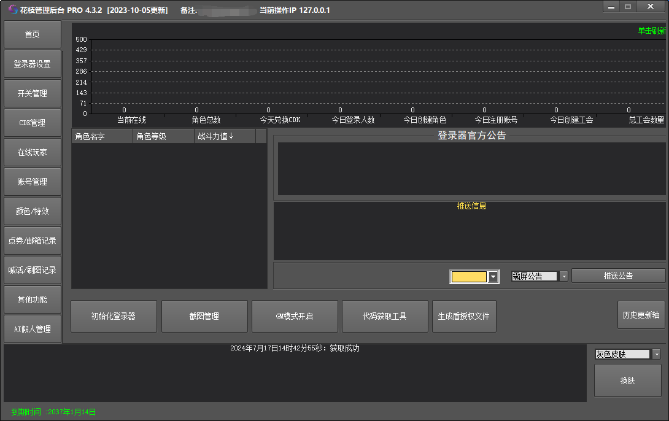The width and height of the screenshot is (669, 421).
Task: Click the 历史更新轴 button
Action: tap(641, 315)
